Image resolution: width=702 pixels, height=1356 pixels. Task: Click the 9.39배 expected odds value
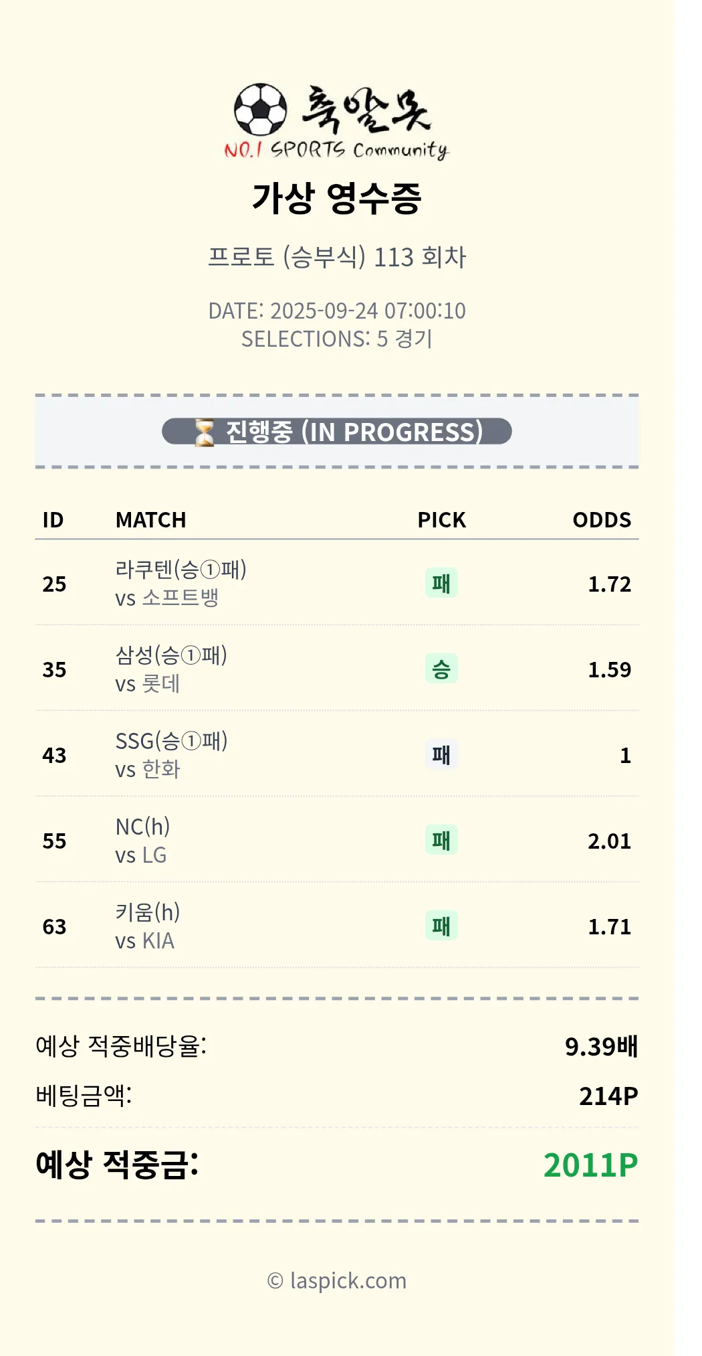point(601,1046)
